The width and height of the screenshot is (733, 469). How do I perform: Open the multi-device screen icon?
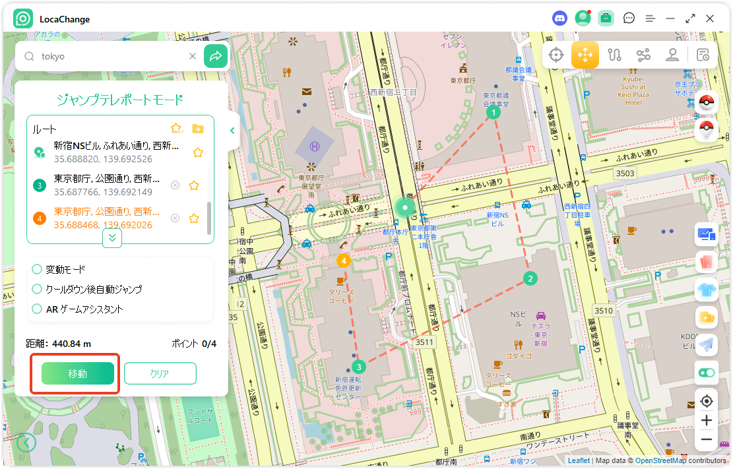[x=707, y=234]
